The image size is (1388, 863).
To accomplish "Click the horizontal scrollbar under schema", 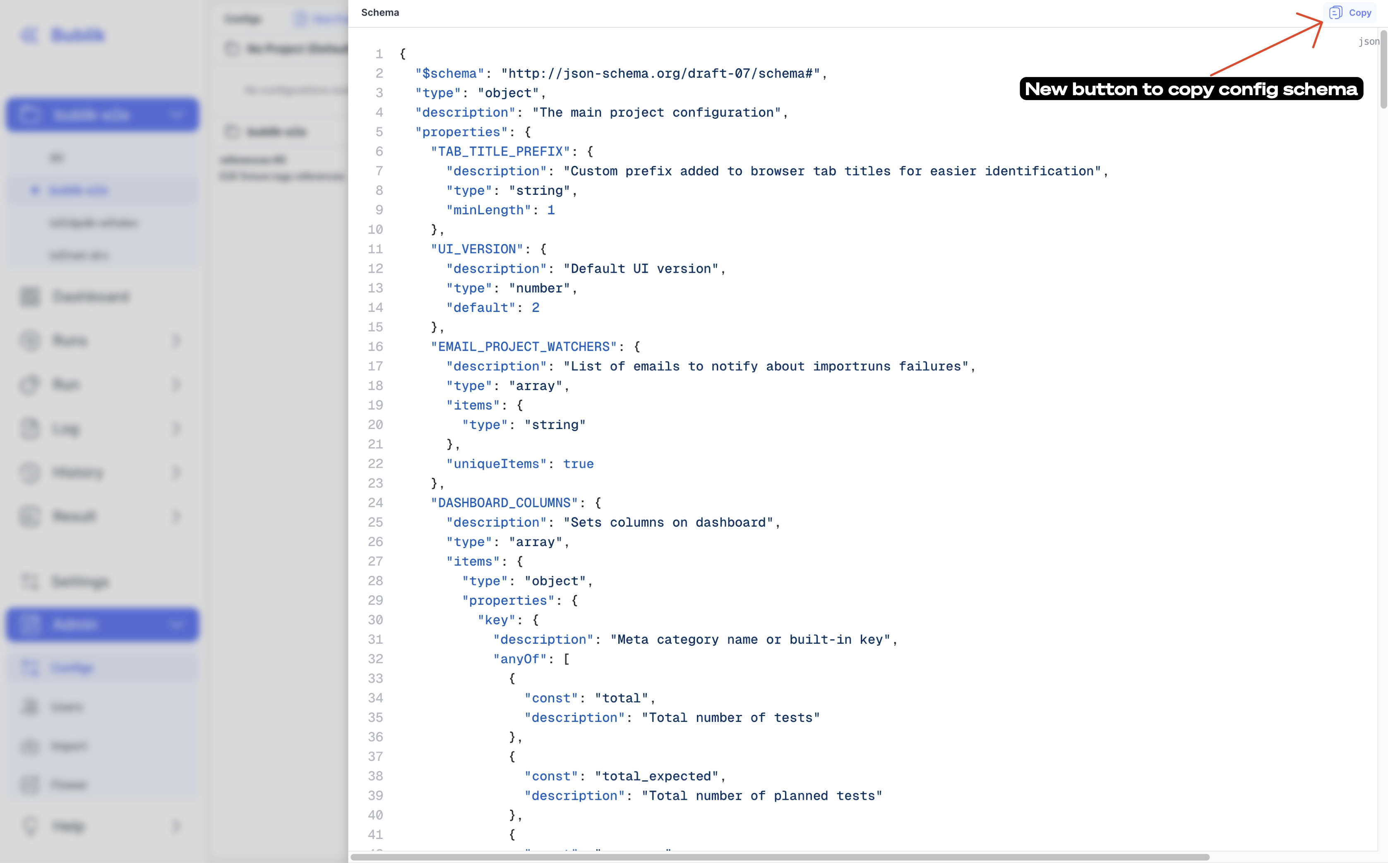I will coord(780,857).
